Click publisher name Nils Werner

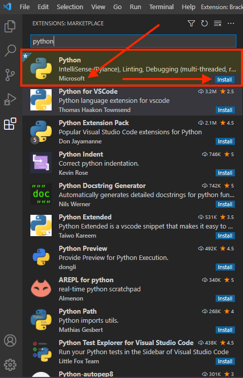(x=74, y=204)
